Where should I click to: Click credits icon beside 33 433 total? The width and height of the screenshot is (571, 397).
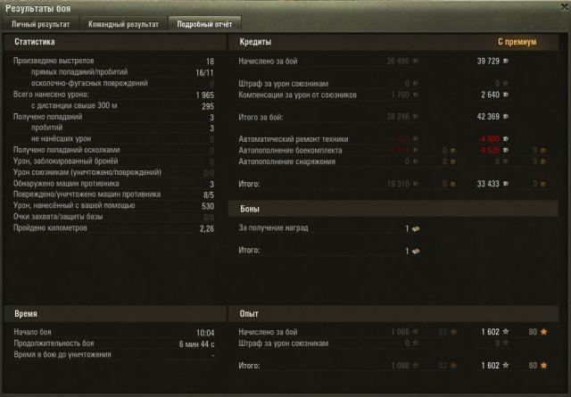click(506, 184)
